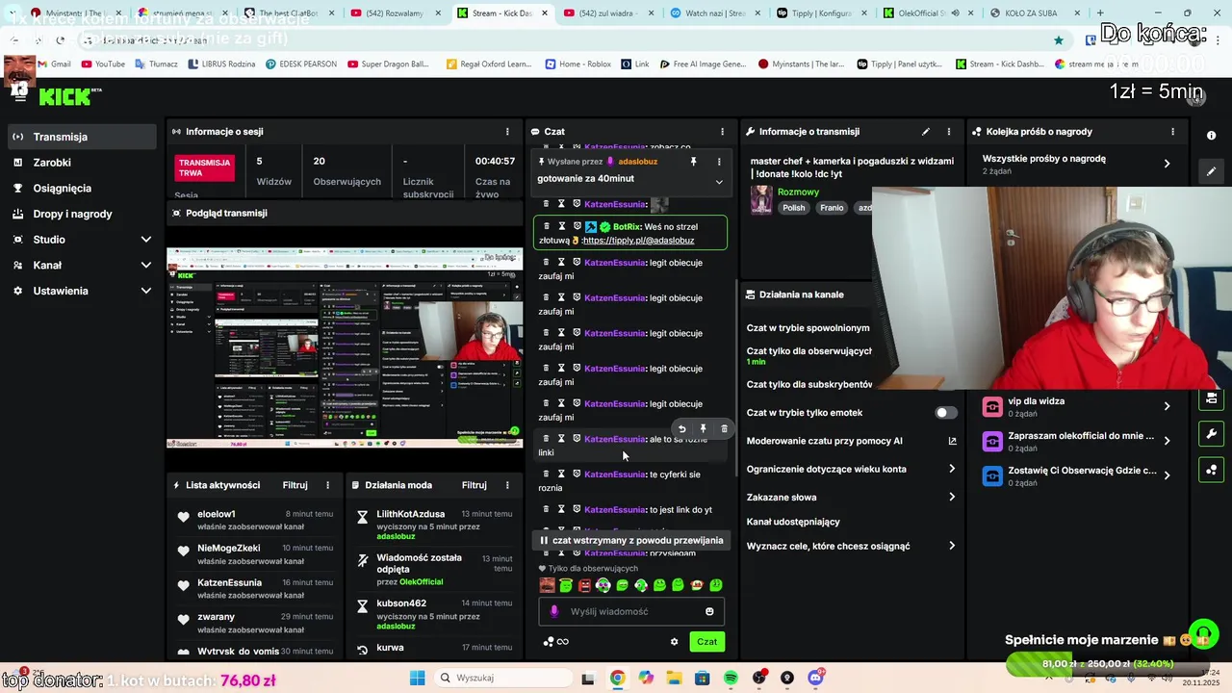The width and height of the screenshot is (1232, 693).
Task: Expand the Kanał sidebar section
Action: coord(80,265)
